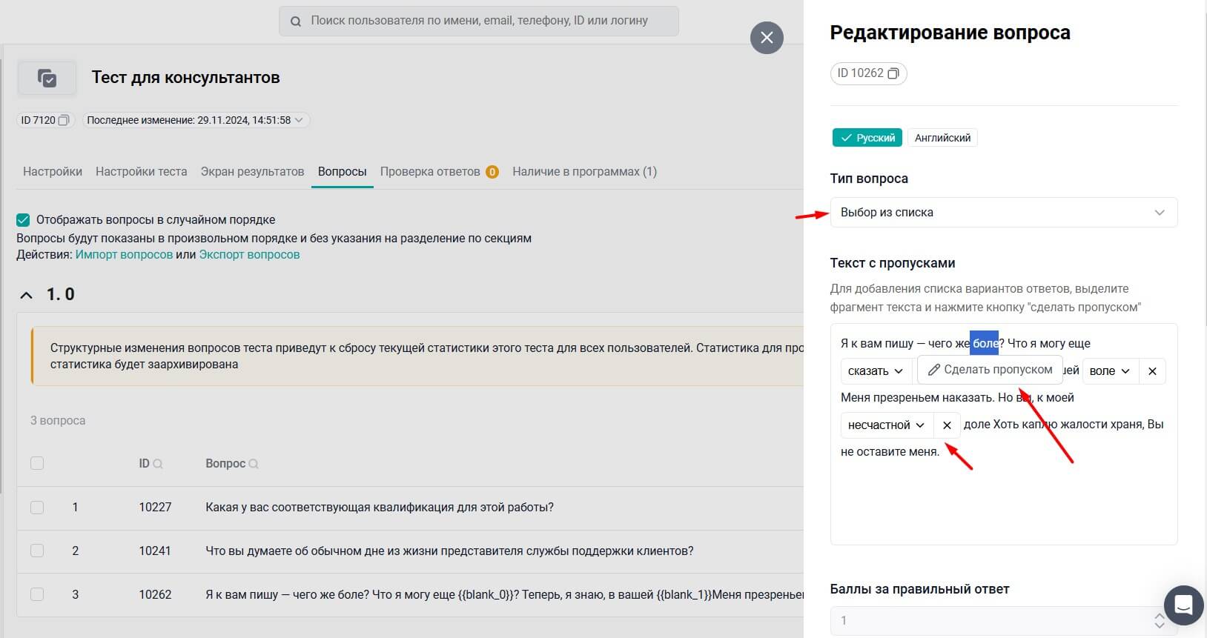Click the search magnifier icon in the user search bar

click(296, 21)
